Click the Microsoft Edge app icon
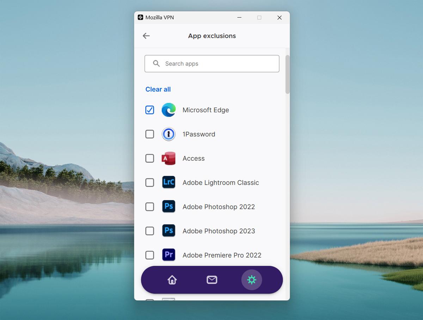Image resolution: width=423 pixels, height=320 pixels. coord(168,110)
